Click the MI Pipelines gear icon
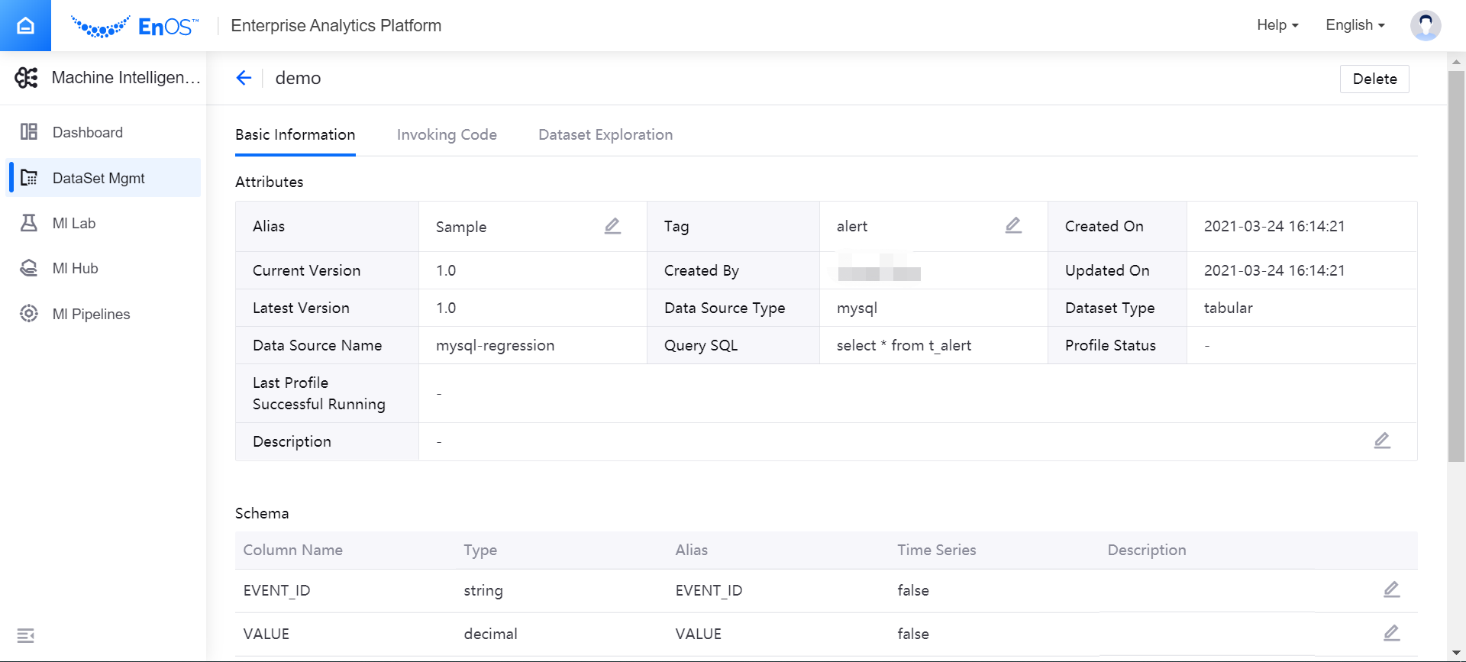 pos(29,314)
